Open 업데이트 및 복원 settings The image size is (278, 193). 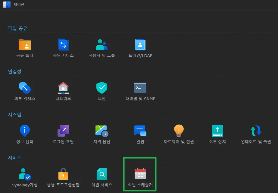256,131
